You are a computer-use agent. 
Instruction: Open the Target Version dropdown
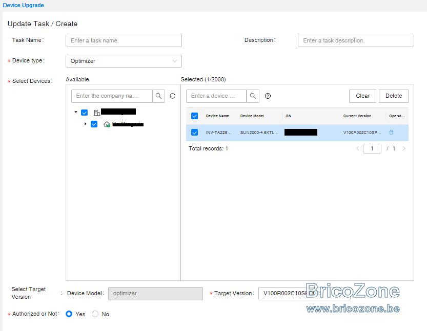pyautogui.click(x=304, y=294)
